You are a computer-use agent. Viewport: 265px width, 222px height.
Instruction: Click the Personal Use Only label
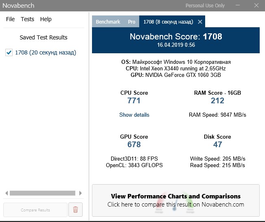click(x=205, y=6)
